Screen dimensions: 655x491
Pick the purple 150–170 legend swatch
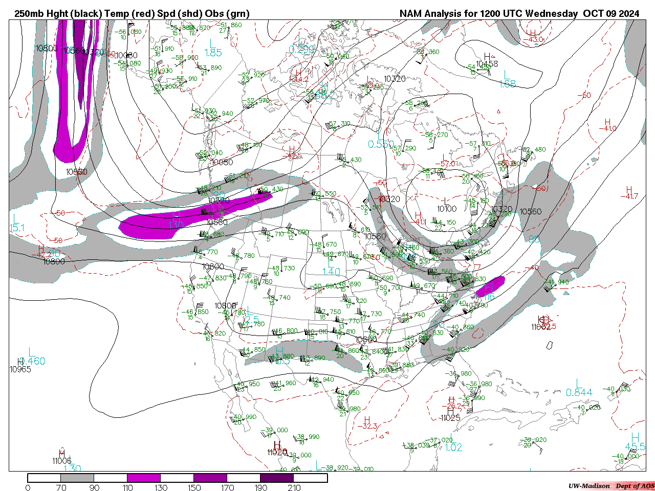[210, 478]
